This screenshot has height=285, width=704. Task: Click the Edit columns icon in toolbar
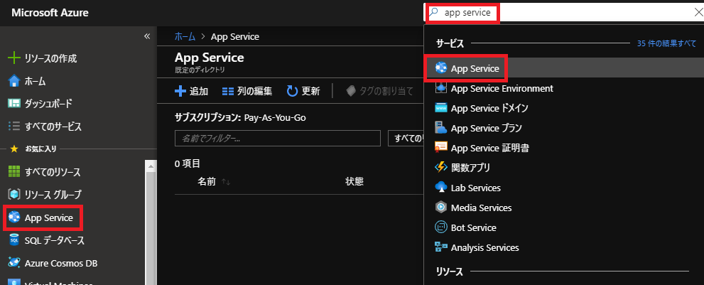[x=228, y=91]
